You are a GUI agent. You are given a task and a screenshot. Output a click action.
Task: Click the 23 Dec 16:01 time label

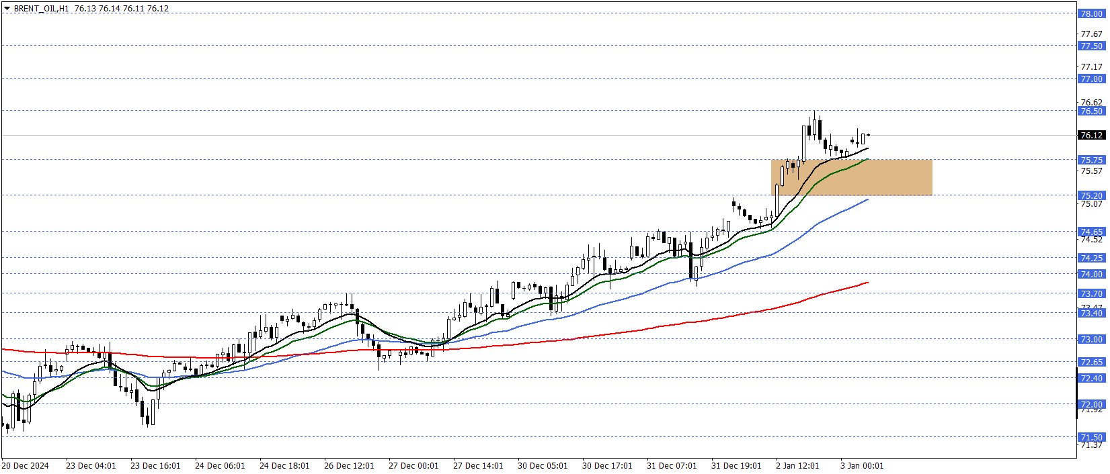pos(155,465)
